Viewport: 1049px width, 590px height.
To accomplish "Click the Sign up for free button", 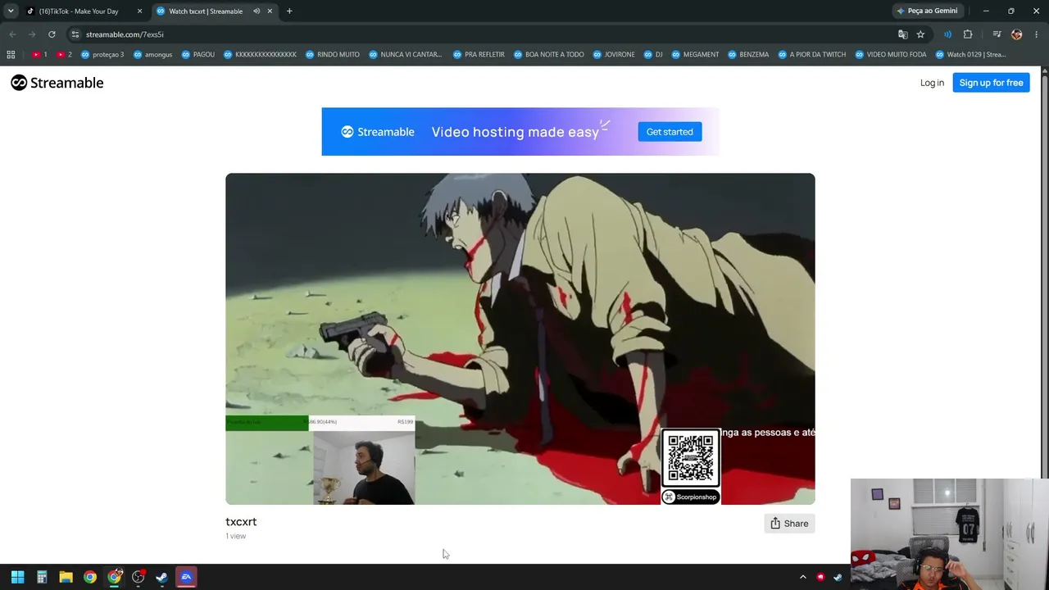I will (x=991, y=83).
